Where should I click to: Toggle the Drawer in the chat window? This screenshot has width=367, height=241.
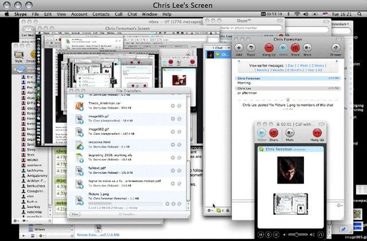[x=335, y=48]
